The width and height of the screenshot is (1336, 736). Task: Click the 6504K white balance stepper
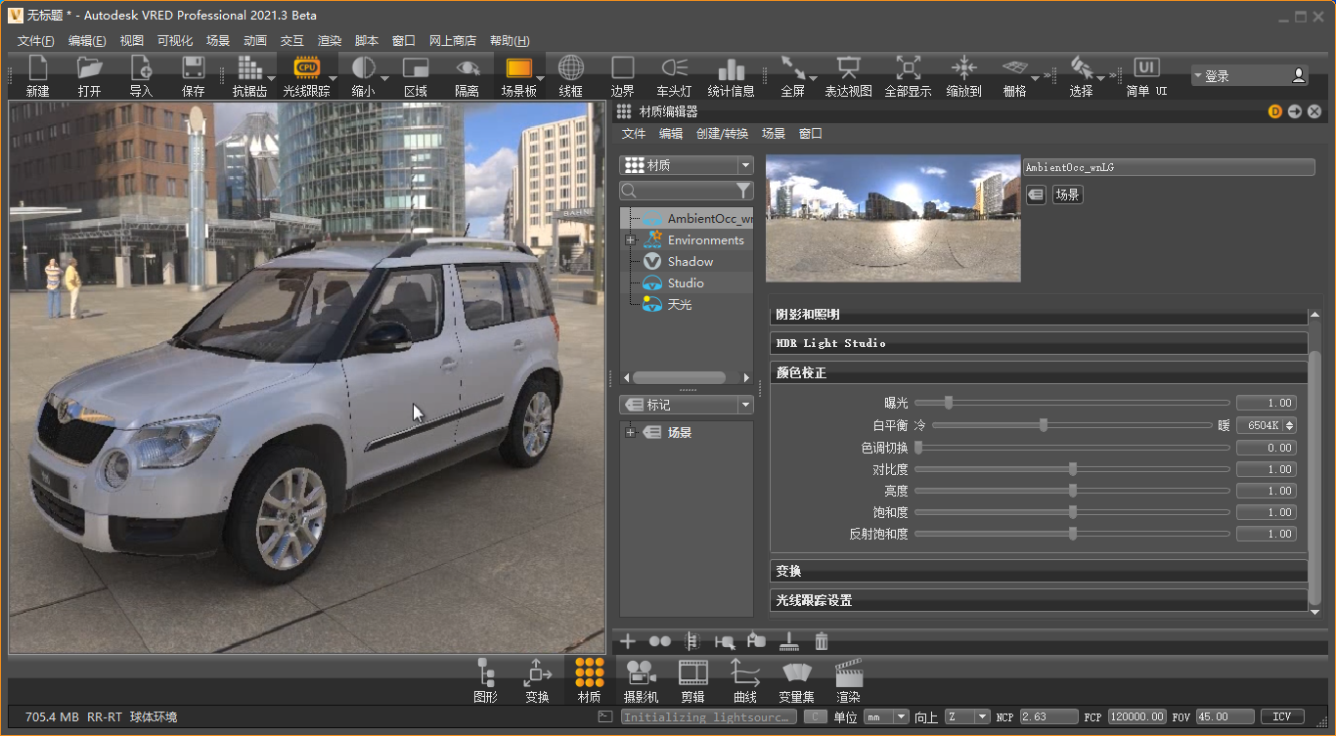1290,425
